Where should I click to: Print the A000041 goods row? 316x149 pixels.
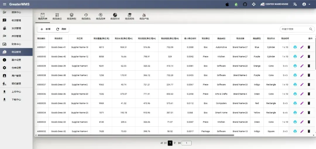[x=295, y=47]
